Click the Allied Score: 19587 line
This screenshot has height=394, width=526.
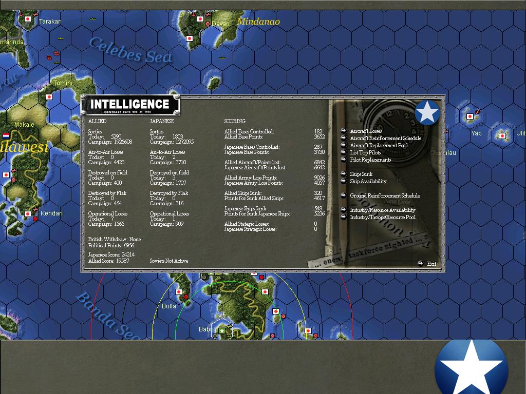point(109,261)
